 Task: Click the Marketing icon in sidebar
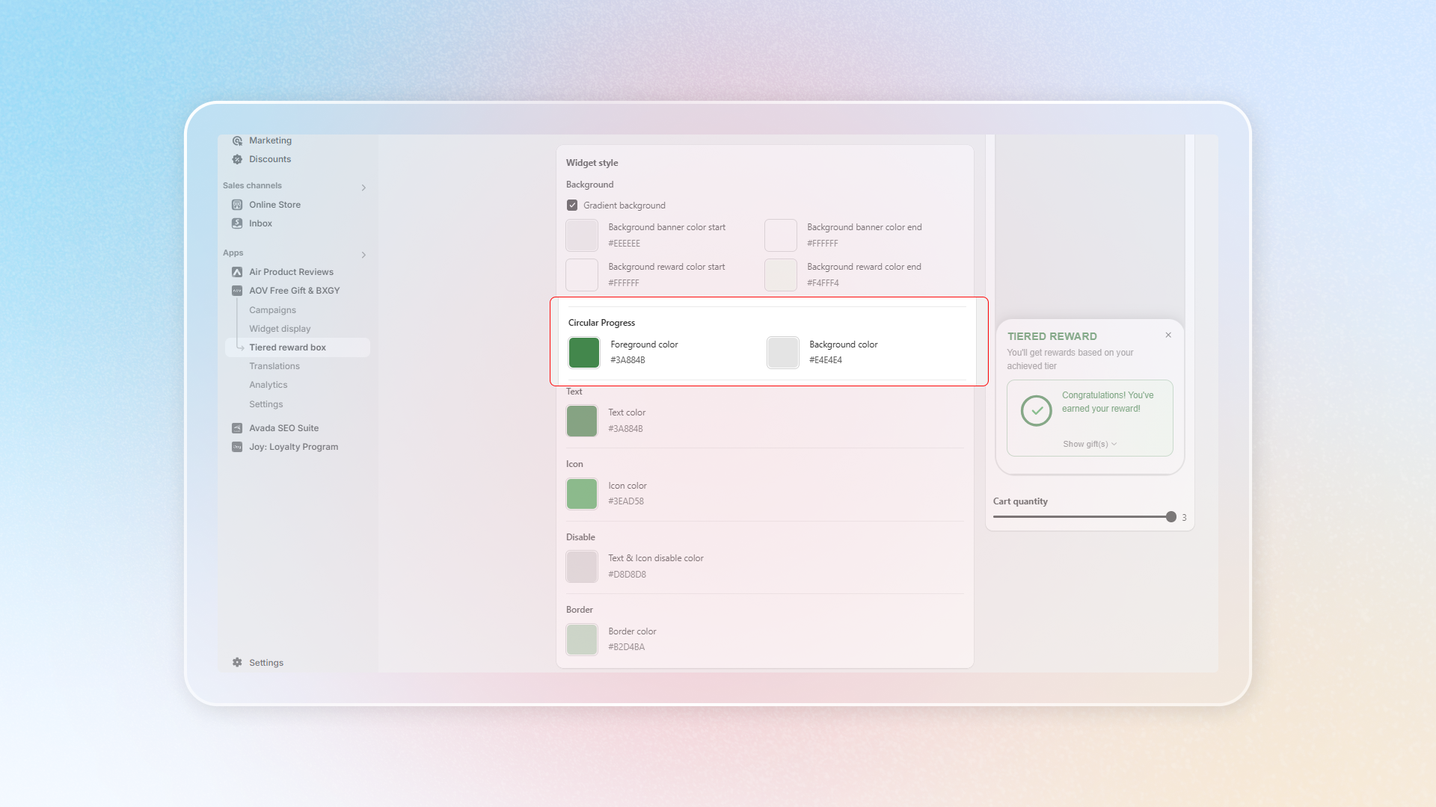point(237,140)
